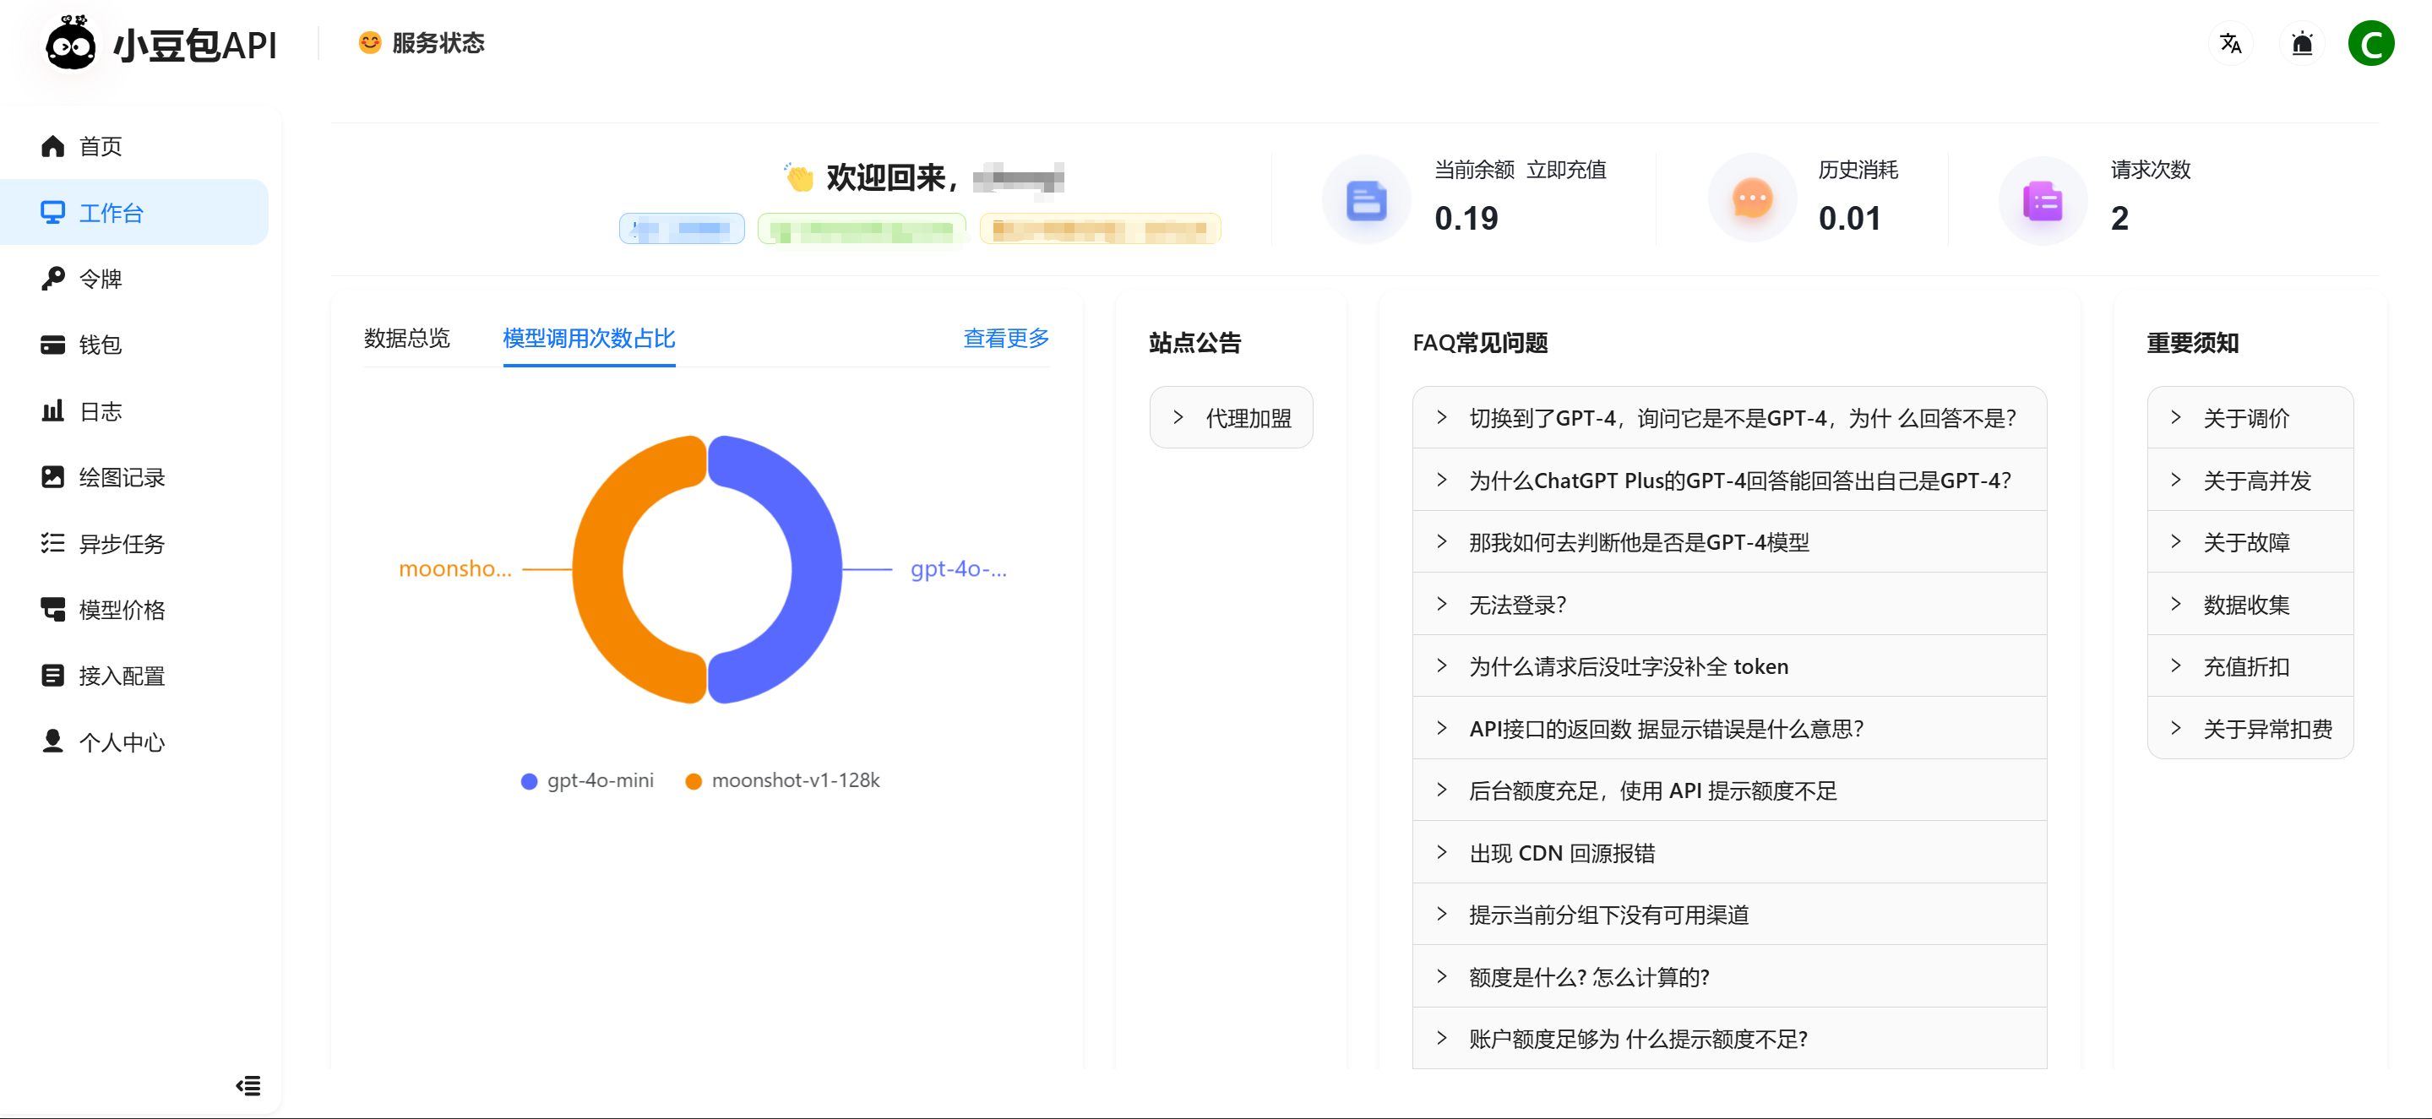Expand the 无法登录? FAQ item
The height and width of the screenshot is (1119, 2432).
click(x=1516, y=604)
